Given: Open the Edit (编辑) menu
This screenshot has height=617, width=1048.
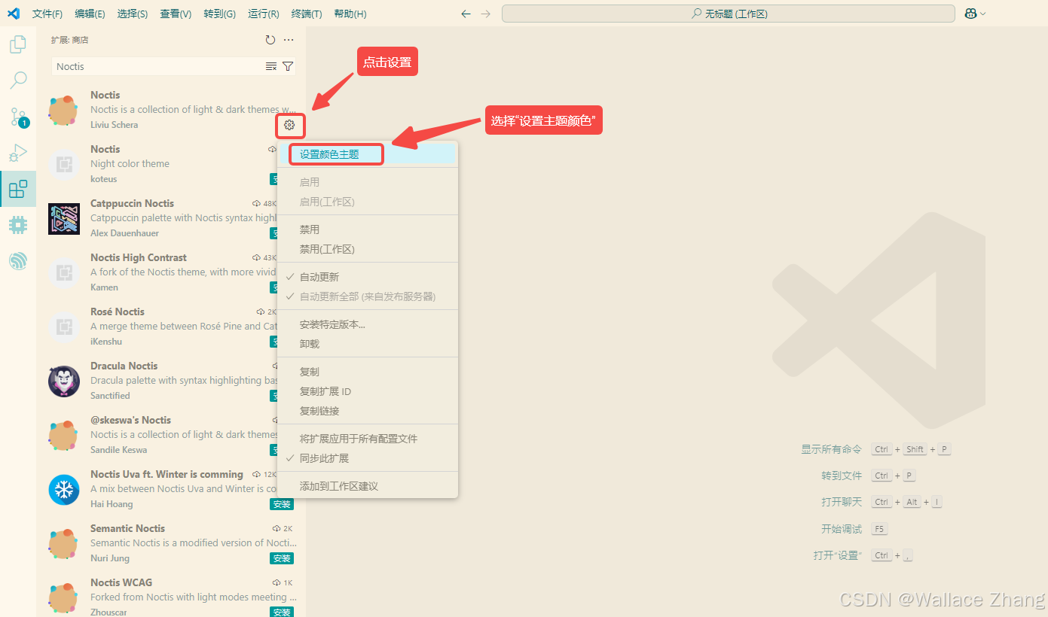Looking at the screenshot, I should (90, 14).
